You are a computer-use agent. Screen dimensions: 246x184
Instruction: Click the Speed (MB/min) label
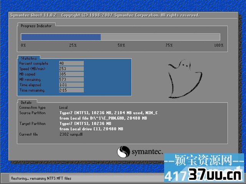[x=32, y=69]
